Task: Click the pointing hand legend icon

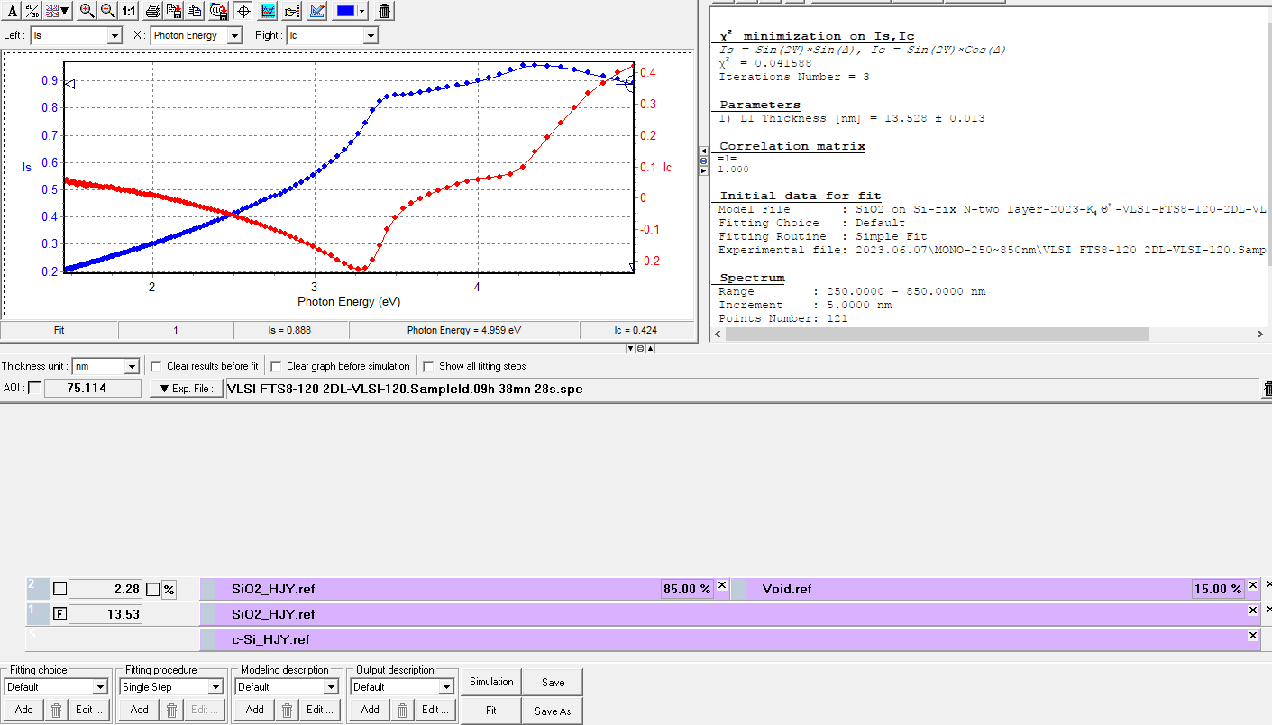Action: coord(292,11)
